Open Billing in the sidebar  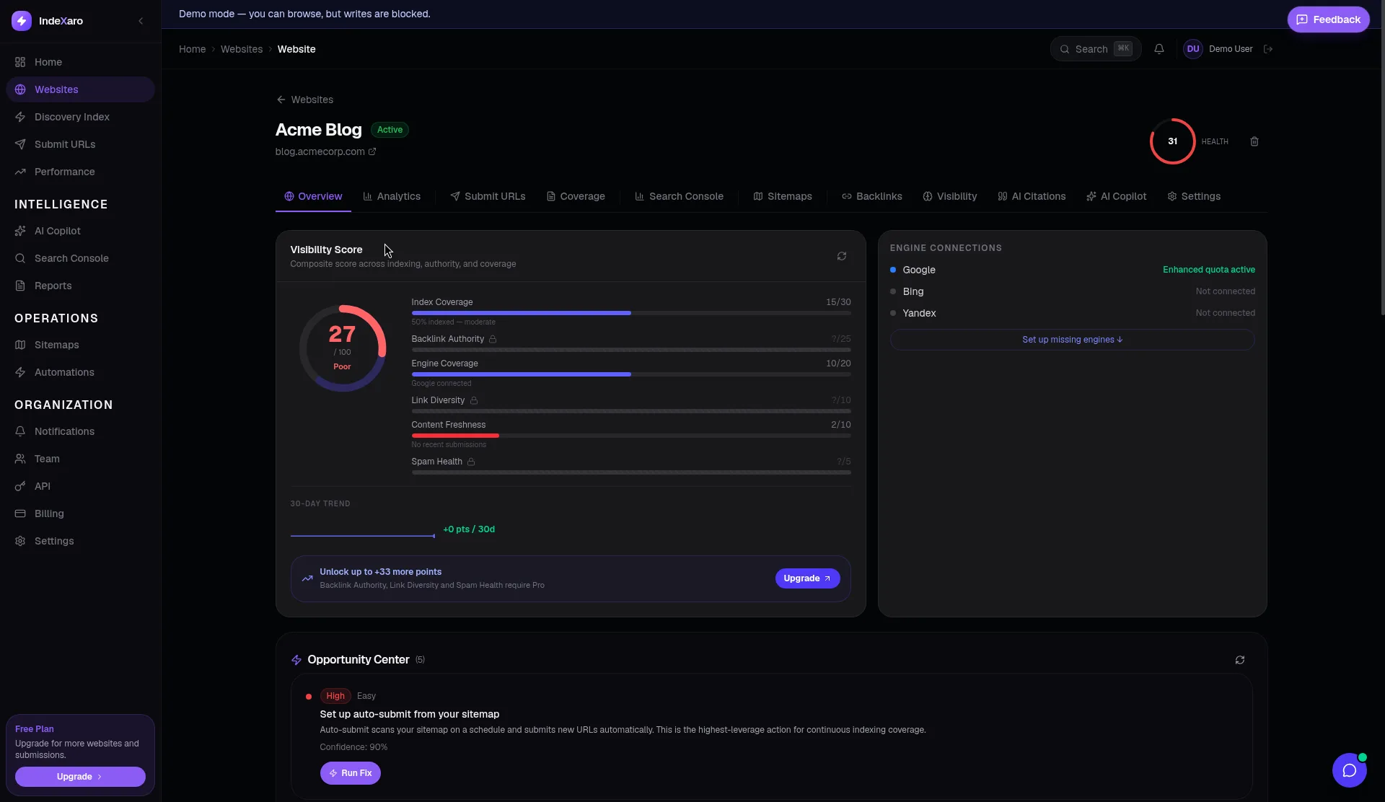point(80,514)
